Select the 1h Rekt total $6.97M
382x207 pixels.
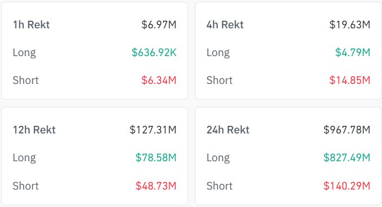159,25
